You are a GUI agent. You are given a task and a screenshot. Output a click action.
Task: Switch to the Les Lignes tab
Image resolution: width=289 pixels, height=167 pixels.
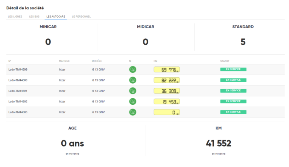click(x=15, y=17)
